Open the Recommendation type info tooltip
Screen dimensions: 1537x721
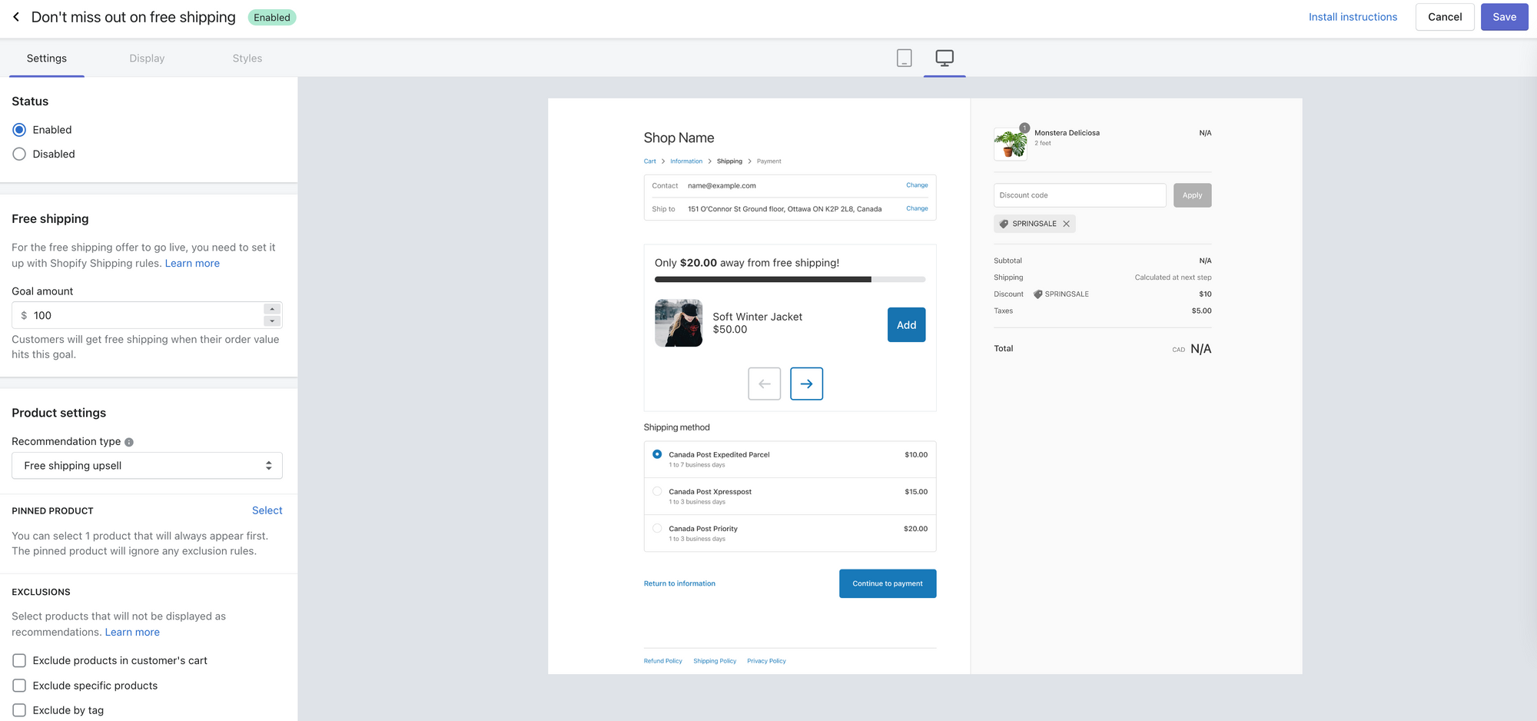[x=128, y=442]
